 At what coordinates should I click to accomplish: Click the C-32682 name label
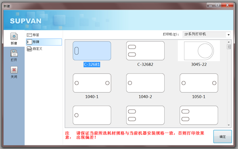(145, 64)
